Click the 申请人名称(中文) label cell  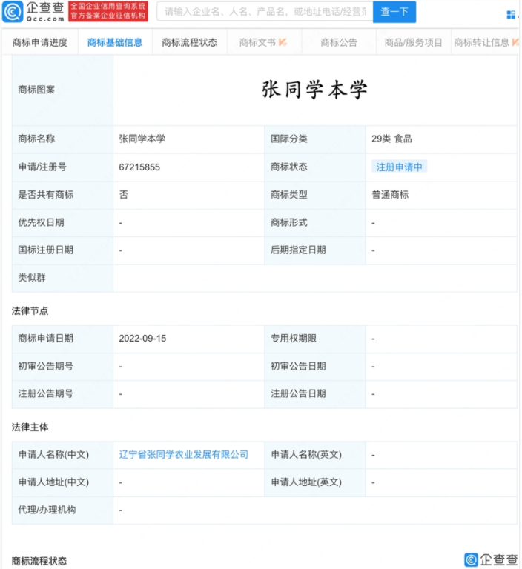[x=62, y=455]
